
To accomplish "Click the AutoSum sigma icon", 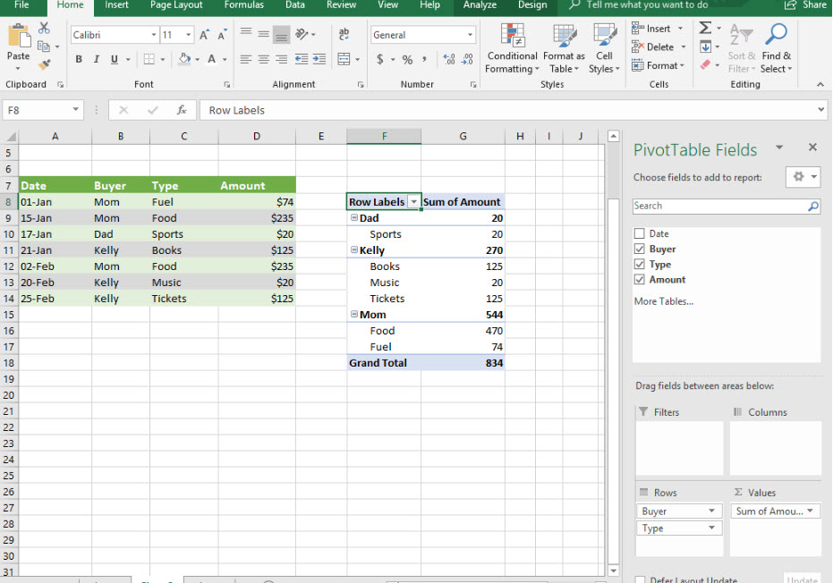I will coord(705,29).
